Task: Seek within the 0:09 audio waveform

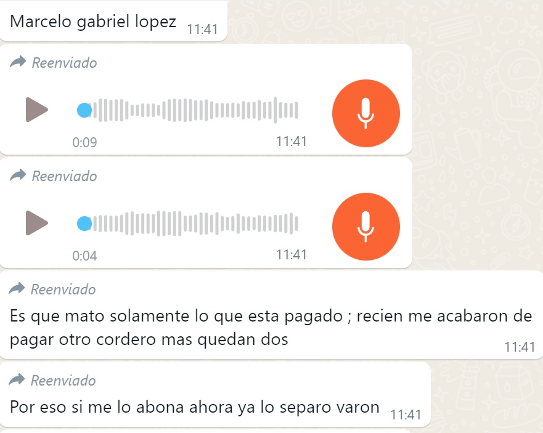Action: coord(194,110)
